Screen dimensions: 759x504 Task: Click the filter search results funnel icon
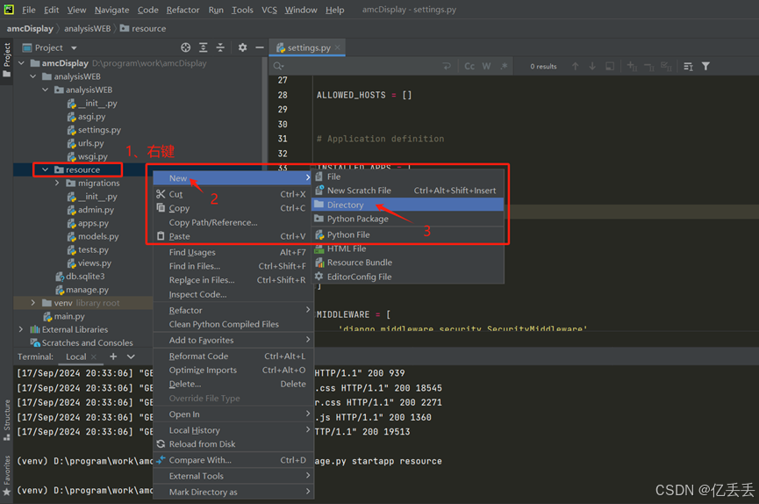pyautogui.click(x=705, y=67)
